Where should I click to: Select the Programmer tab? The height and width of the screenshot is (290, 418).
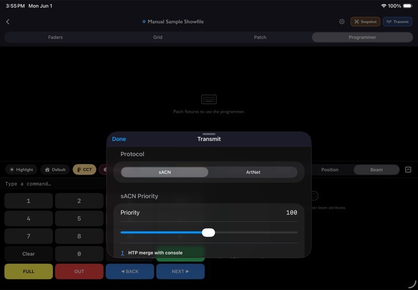point(362,37)
